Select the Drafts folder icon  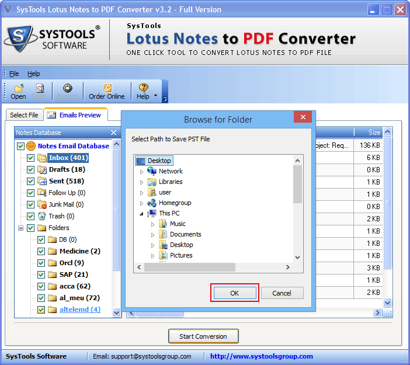[x=42, y=169]
